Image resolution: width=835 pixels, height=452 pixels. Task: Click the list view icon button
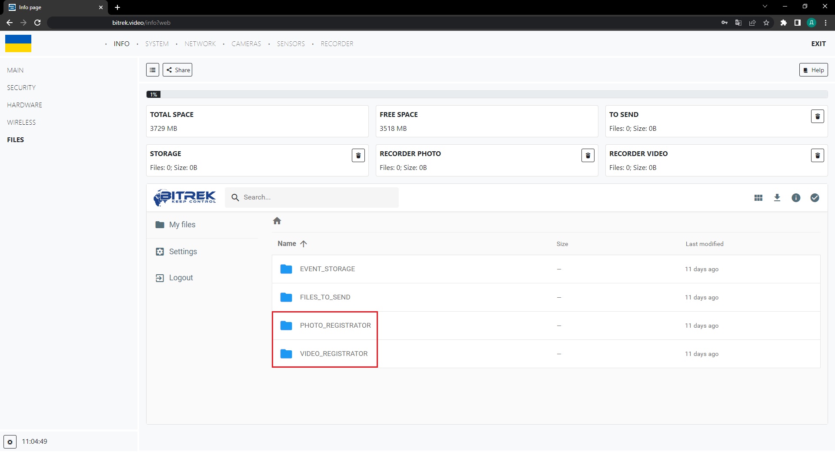(x=152, y=70)
